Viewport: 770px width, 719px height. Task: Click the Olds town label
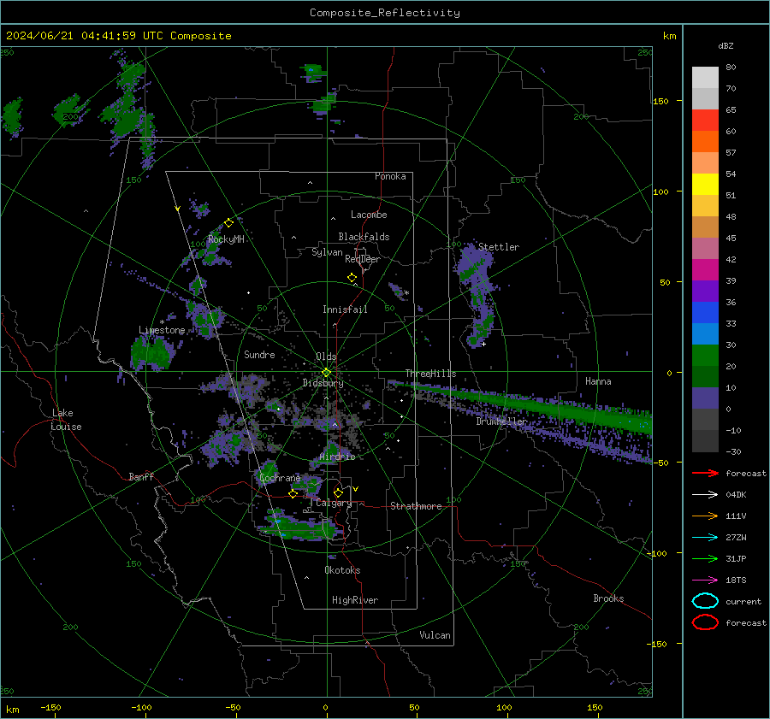click(326, 357)
